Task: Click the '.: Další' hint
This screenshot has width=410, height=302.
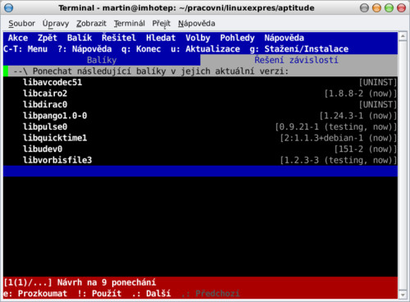Action: coord(151,294)
